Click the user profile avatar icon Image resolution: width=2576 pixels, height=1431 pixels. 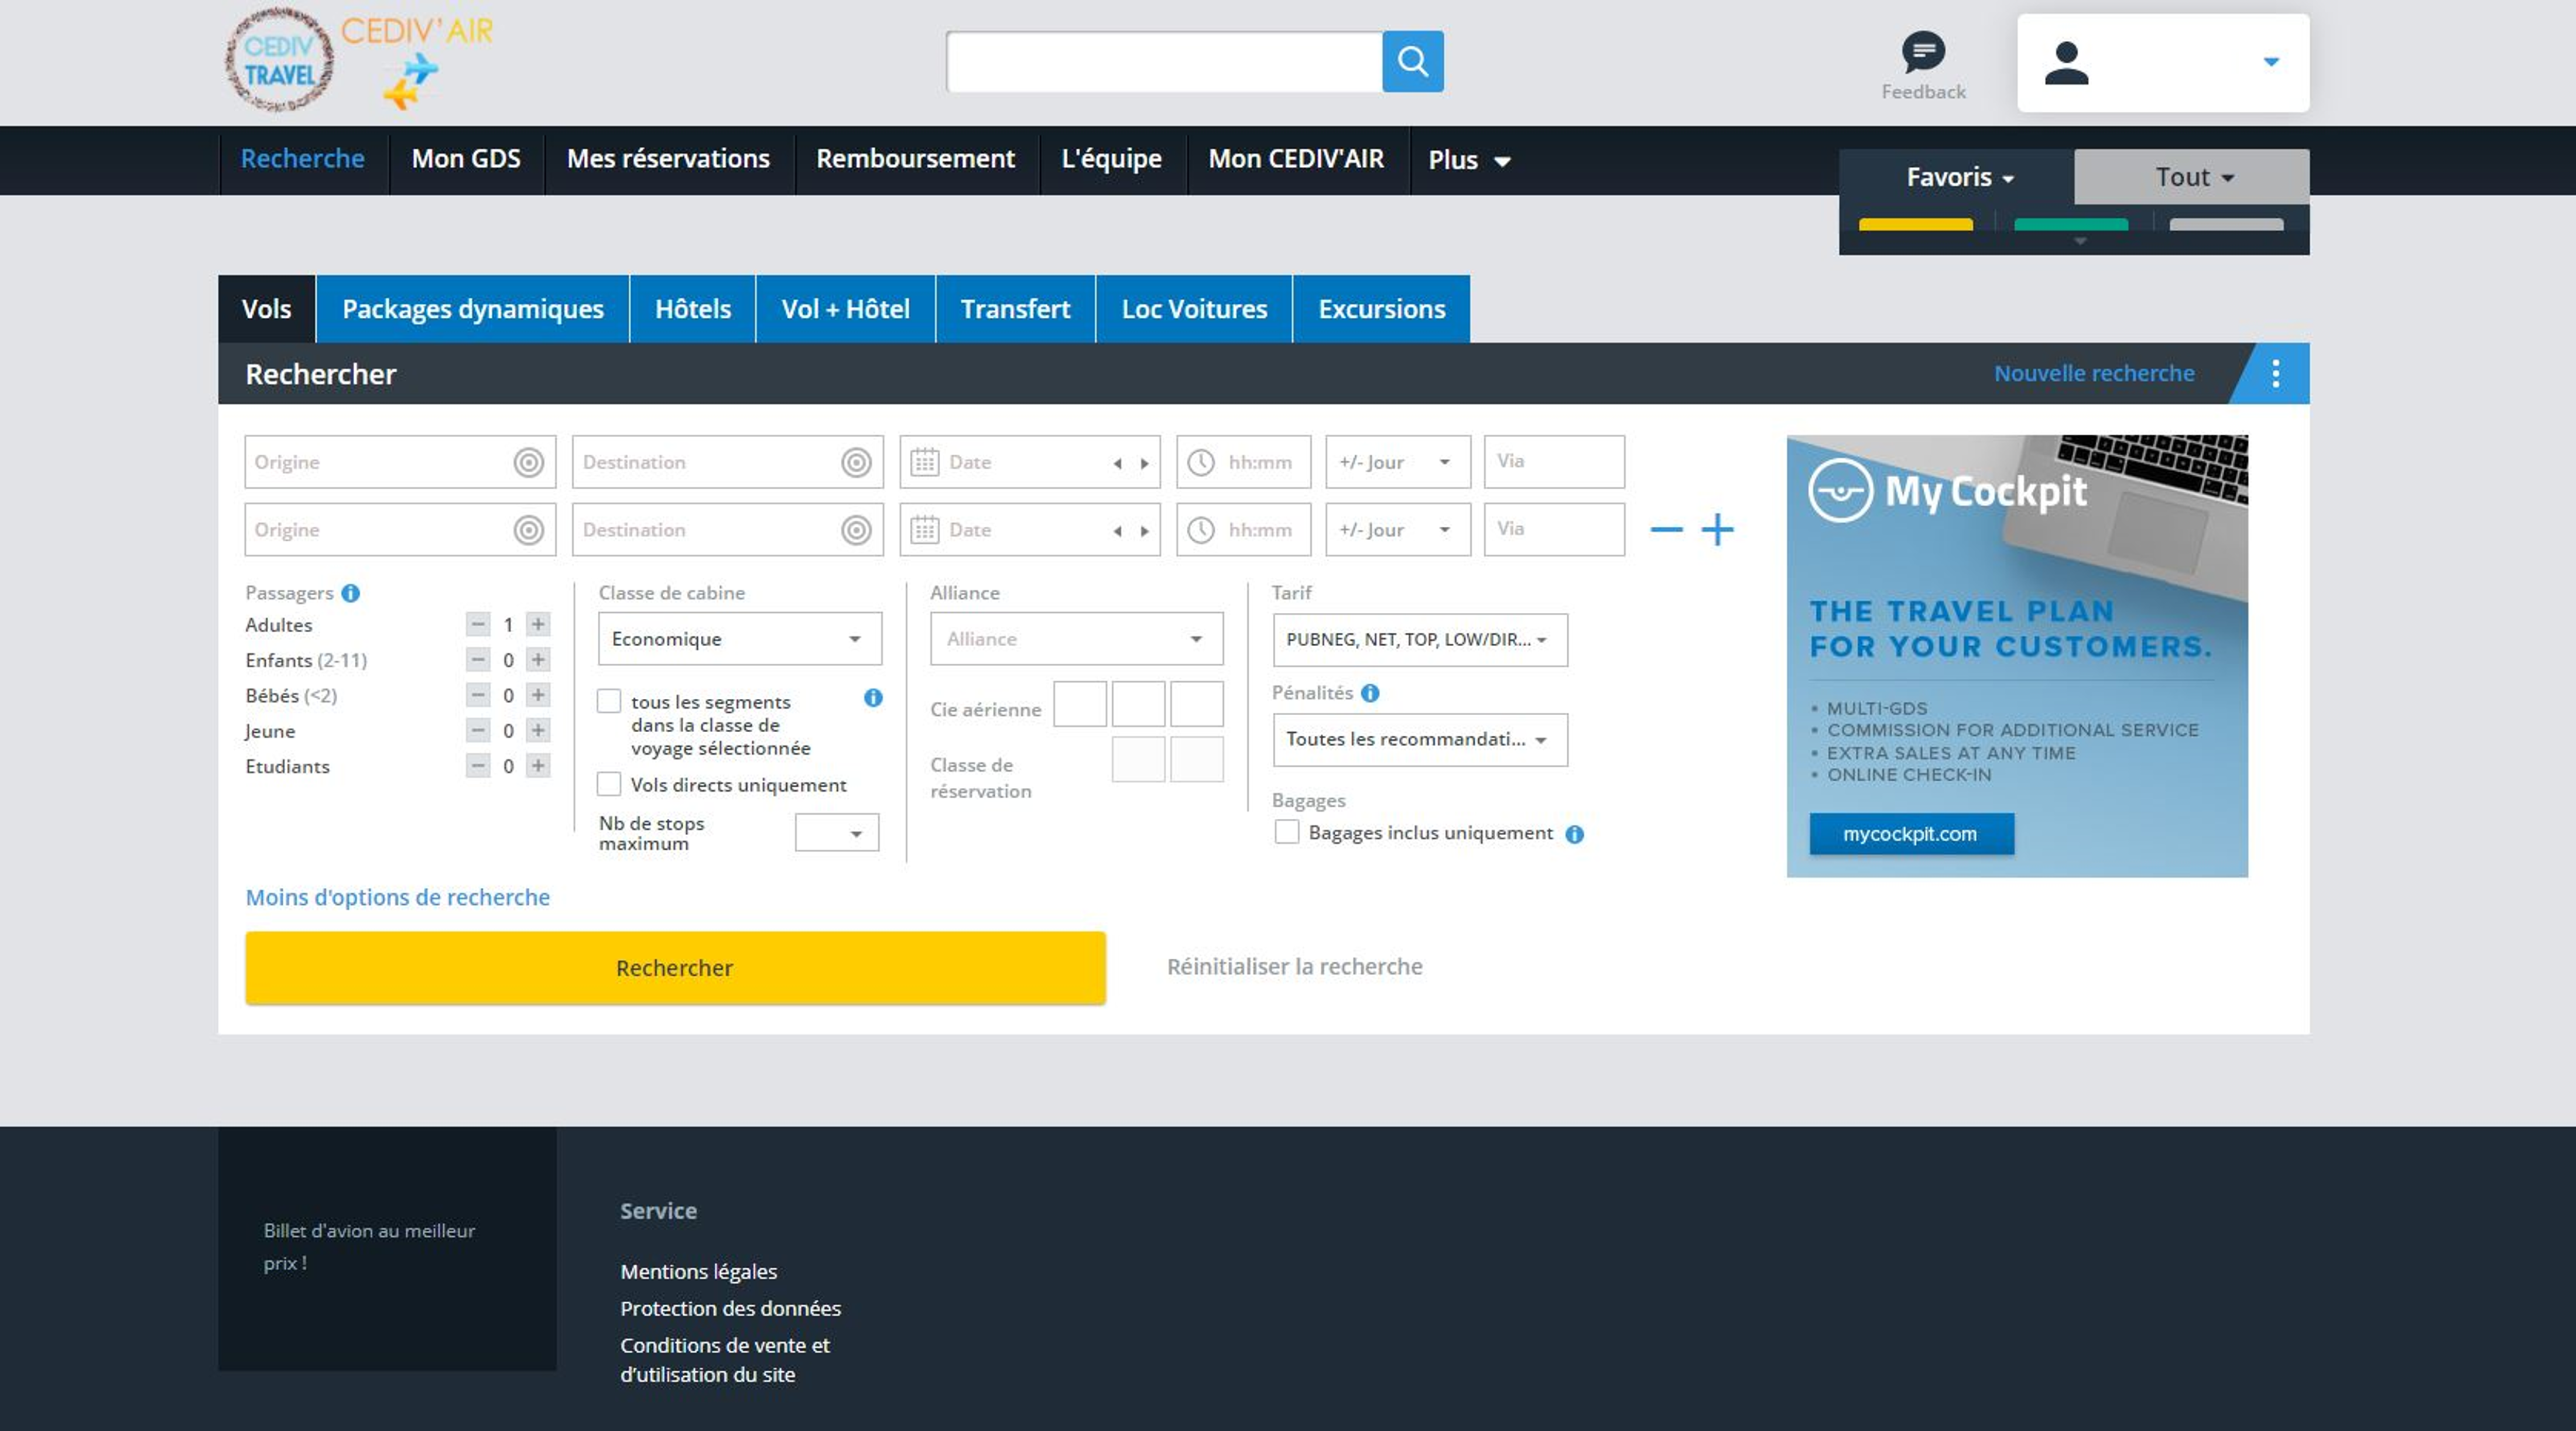[2066, 63]
